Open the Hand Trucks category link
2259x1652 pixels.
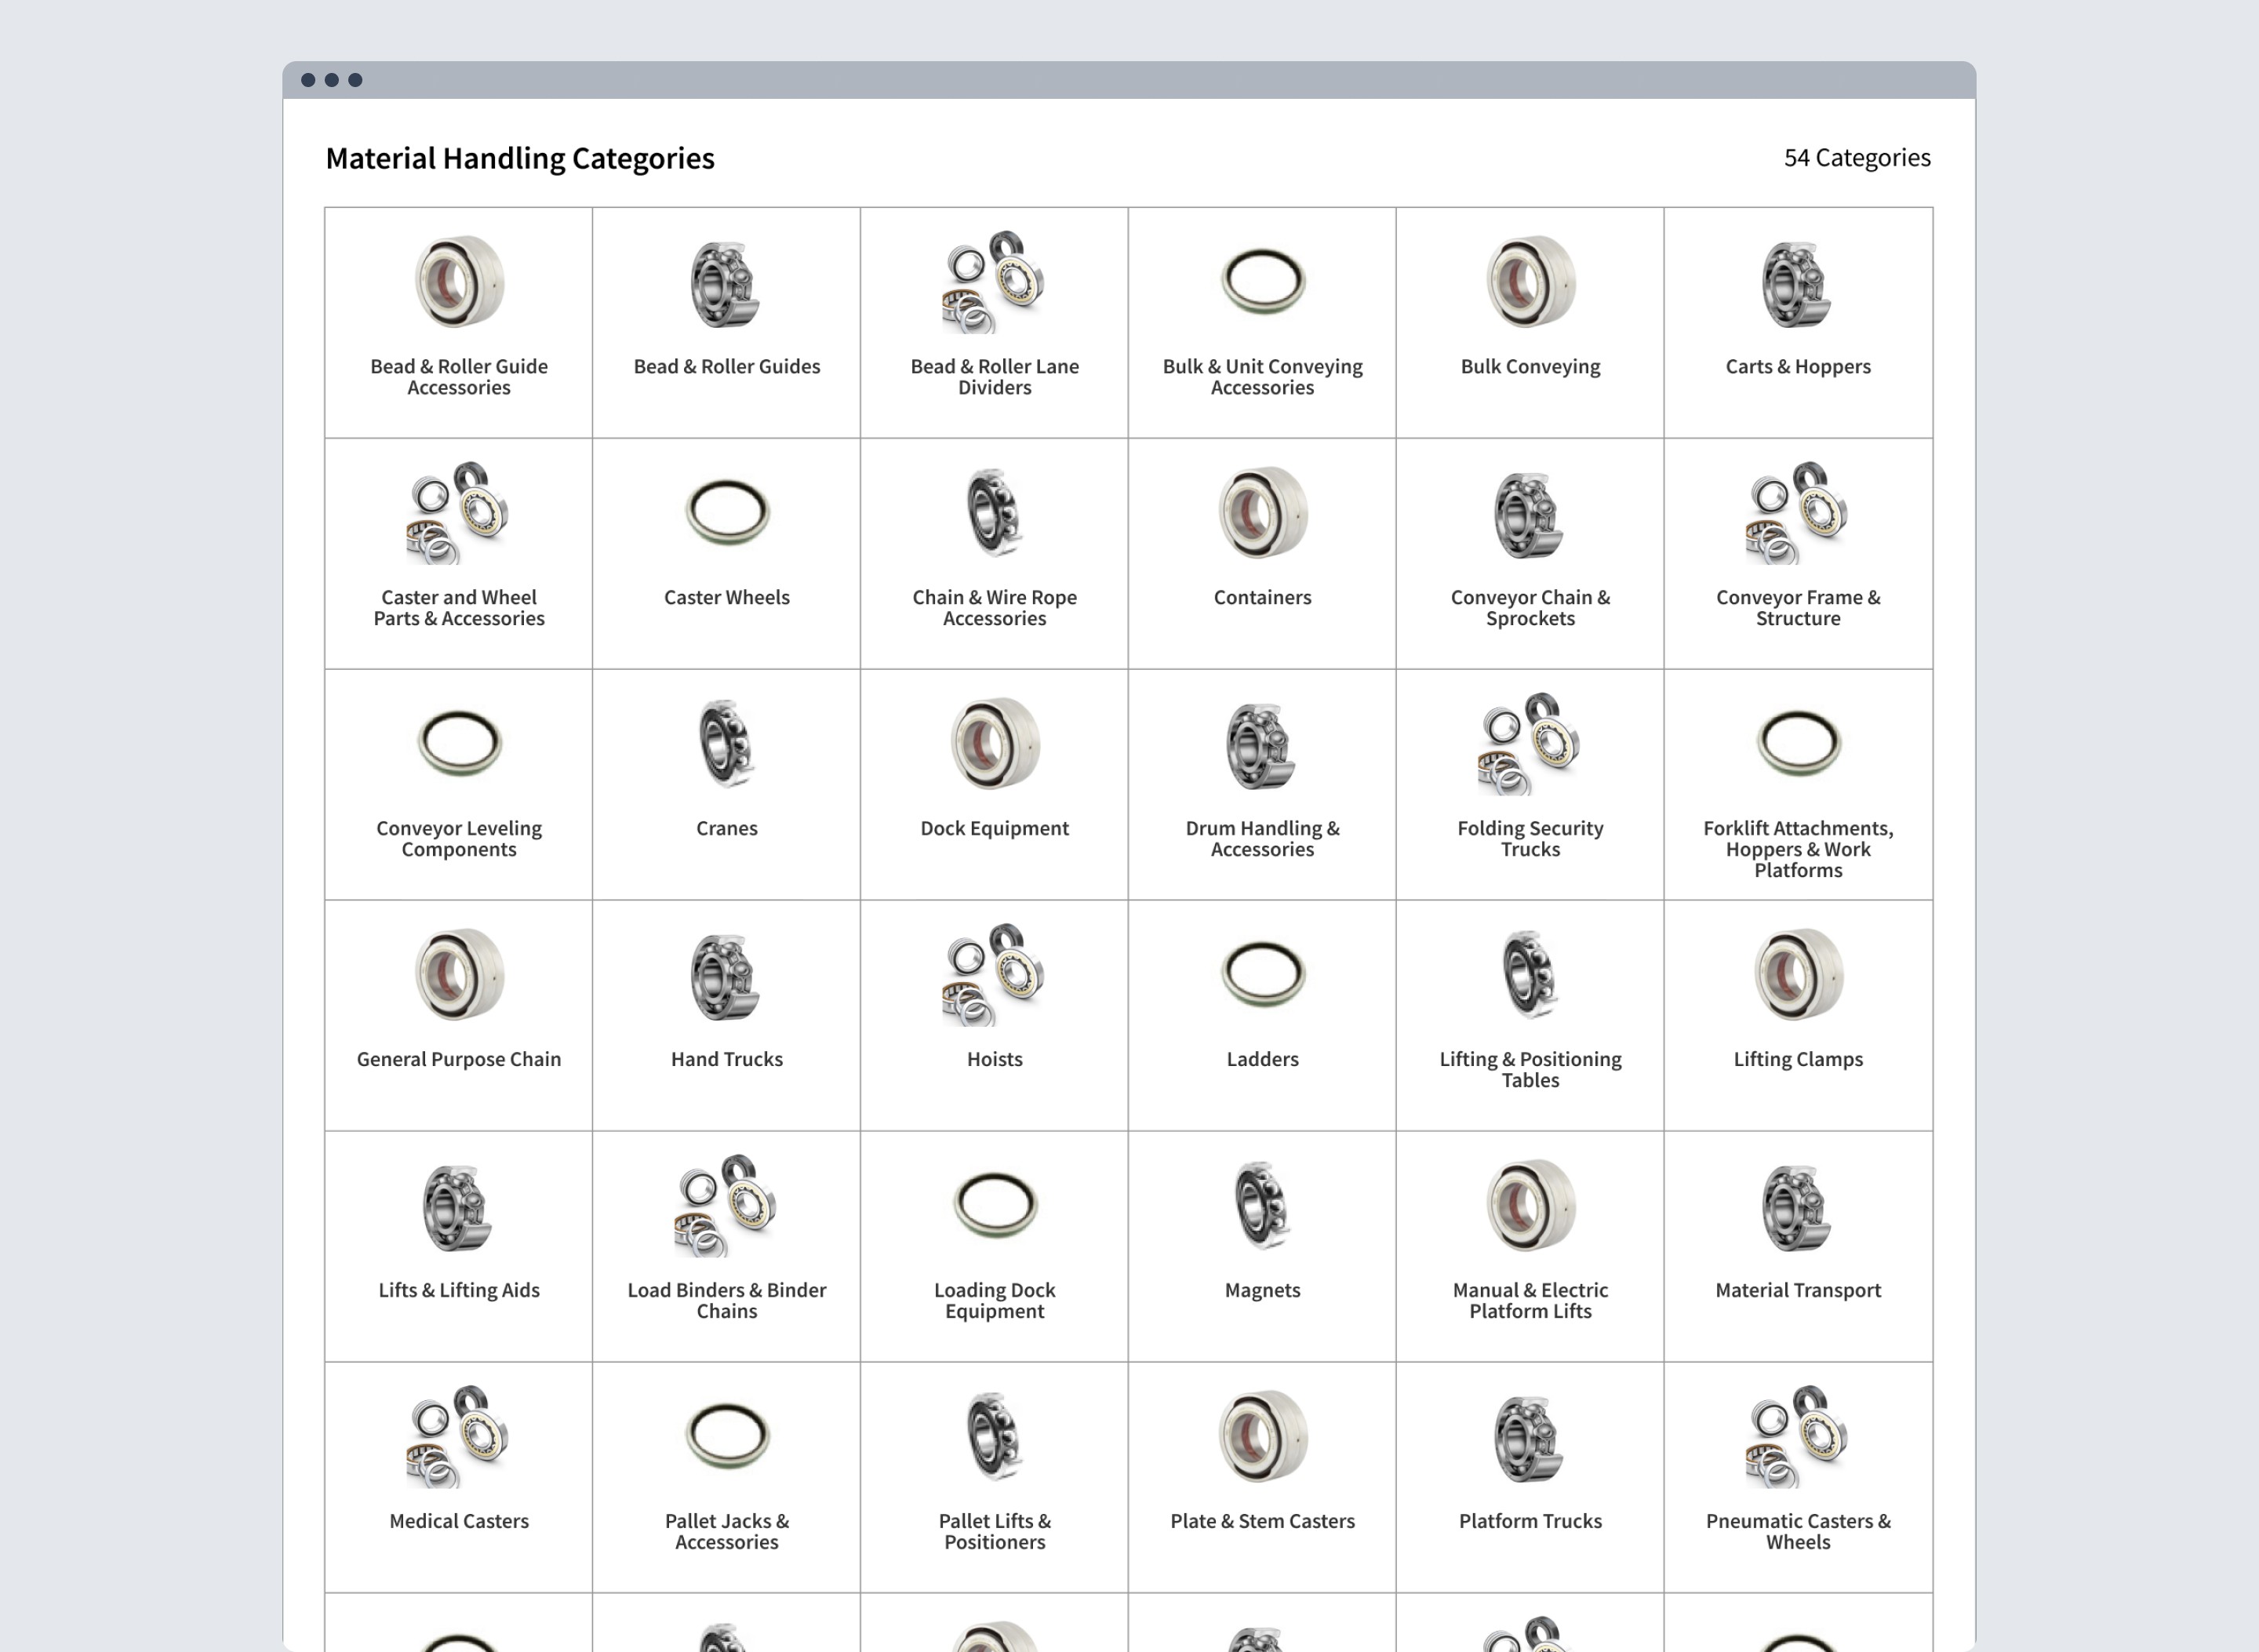click(726, 1060)
